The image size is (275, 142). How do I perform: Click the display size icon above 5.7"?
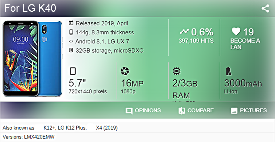tap(73, 71)
